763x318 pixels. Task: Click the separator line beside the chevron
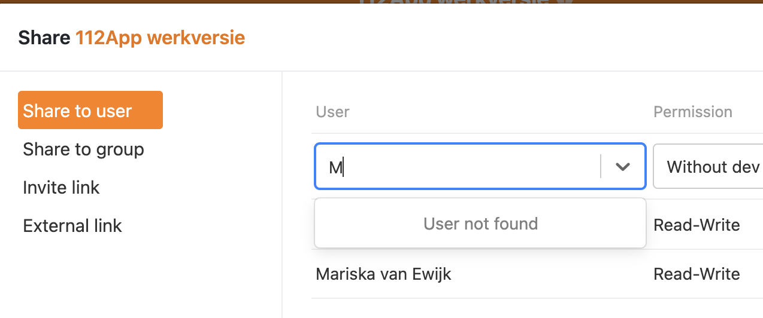pyautogui.click(x=601, y=167)
